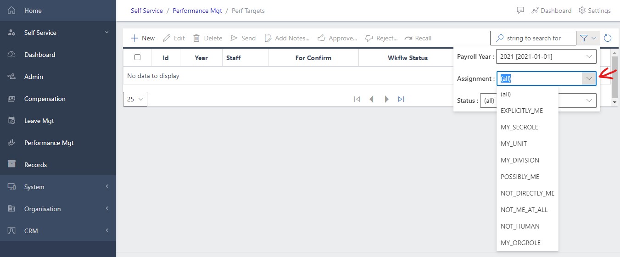
Task: Go to previous page pager arrow
Action: (372, 99)
